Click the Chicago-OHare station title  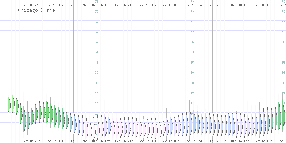pyautogui.click(x=34, y=10)
